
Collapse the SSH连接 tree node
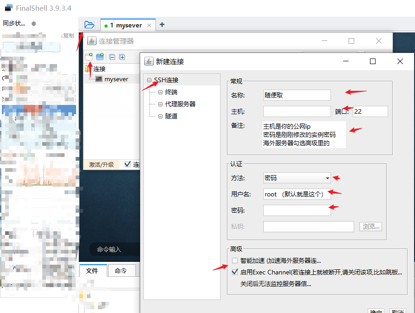tap(149, 80)
